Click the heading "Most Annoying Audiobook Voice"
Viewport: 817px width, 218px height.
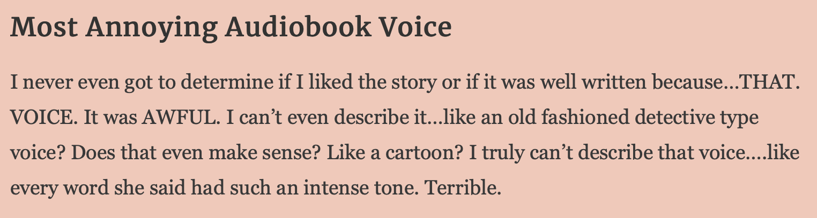point(231,28)
